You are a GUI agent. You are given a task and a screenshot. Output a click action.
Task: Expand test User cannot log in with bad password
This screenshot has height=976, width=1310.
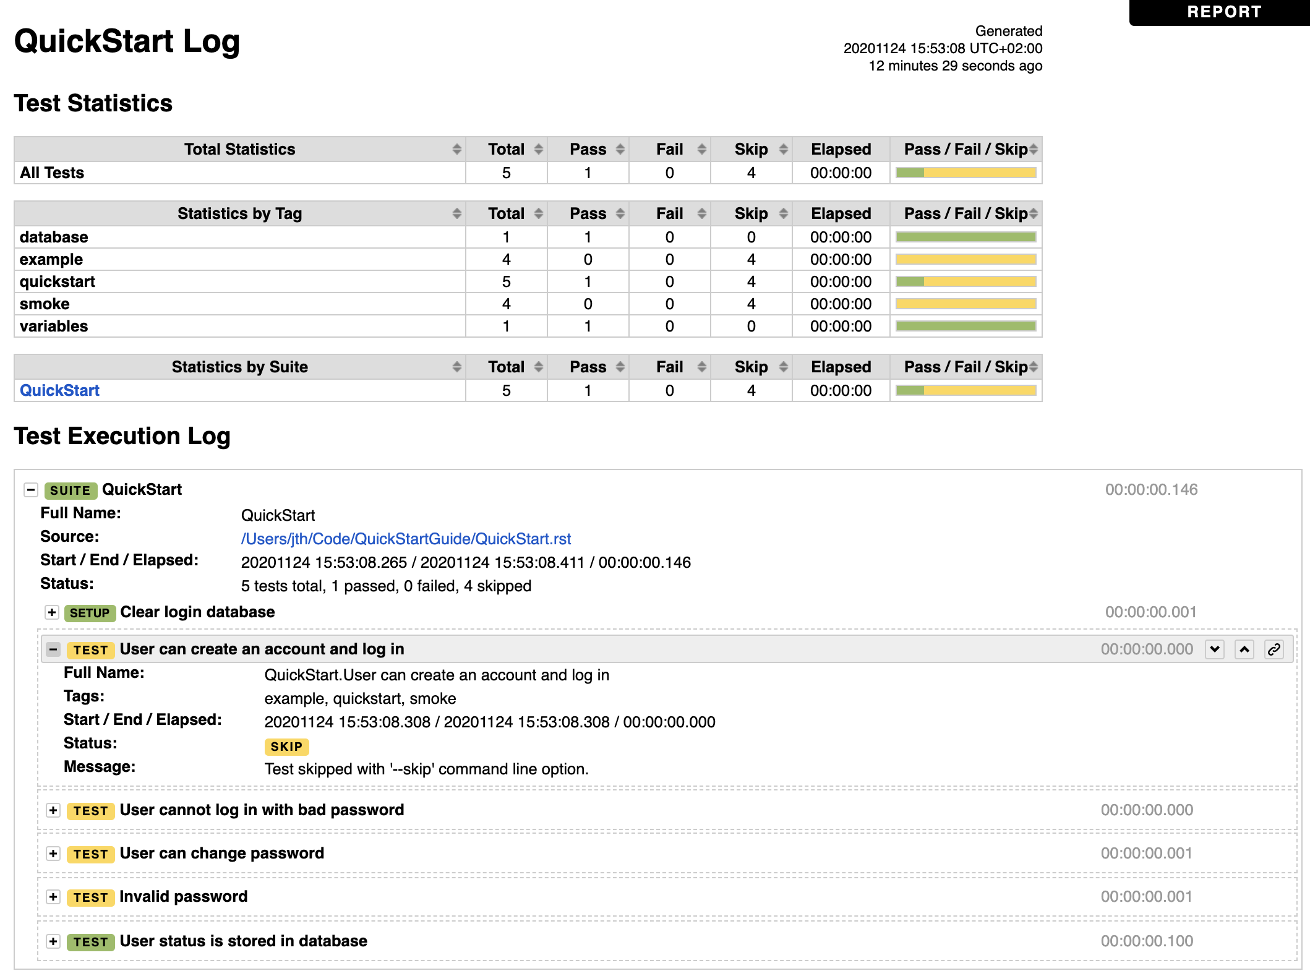tap(53, 810)
